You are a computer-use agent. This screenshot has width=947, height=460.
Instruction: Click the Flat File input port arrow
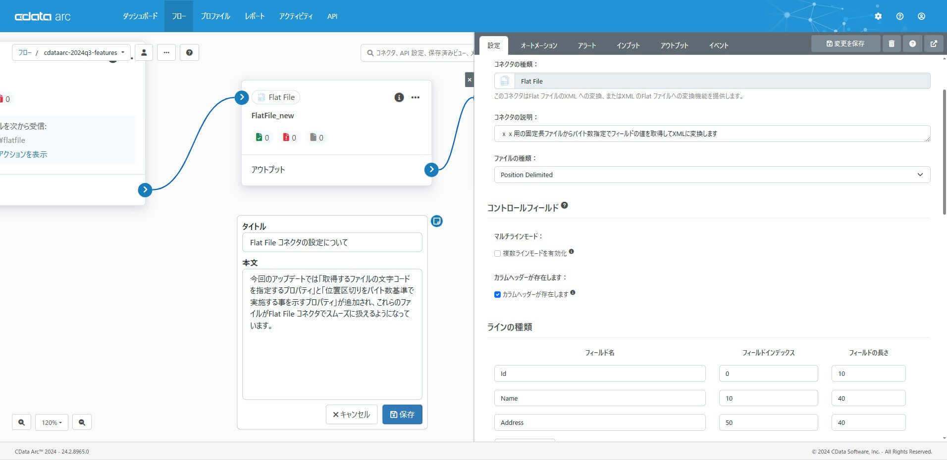click(242, 97)
